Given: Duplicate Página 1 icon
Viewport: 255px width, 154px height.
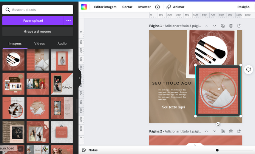Looking at the screenshot, I should (223, 26).
